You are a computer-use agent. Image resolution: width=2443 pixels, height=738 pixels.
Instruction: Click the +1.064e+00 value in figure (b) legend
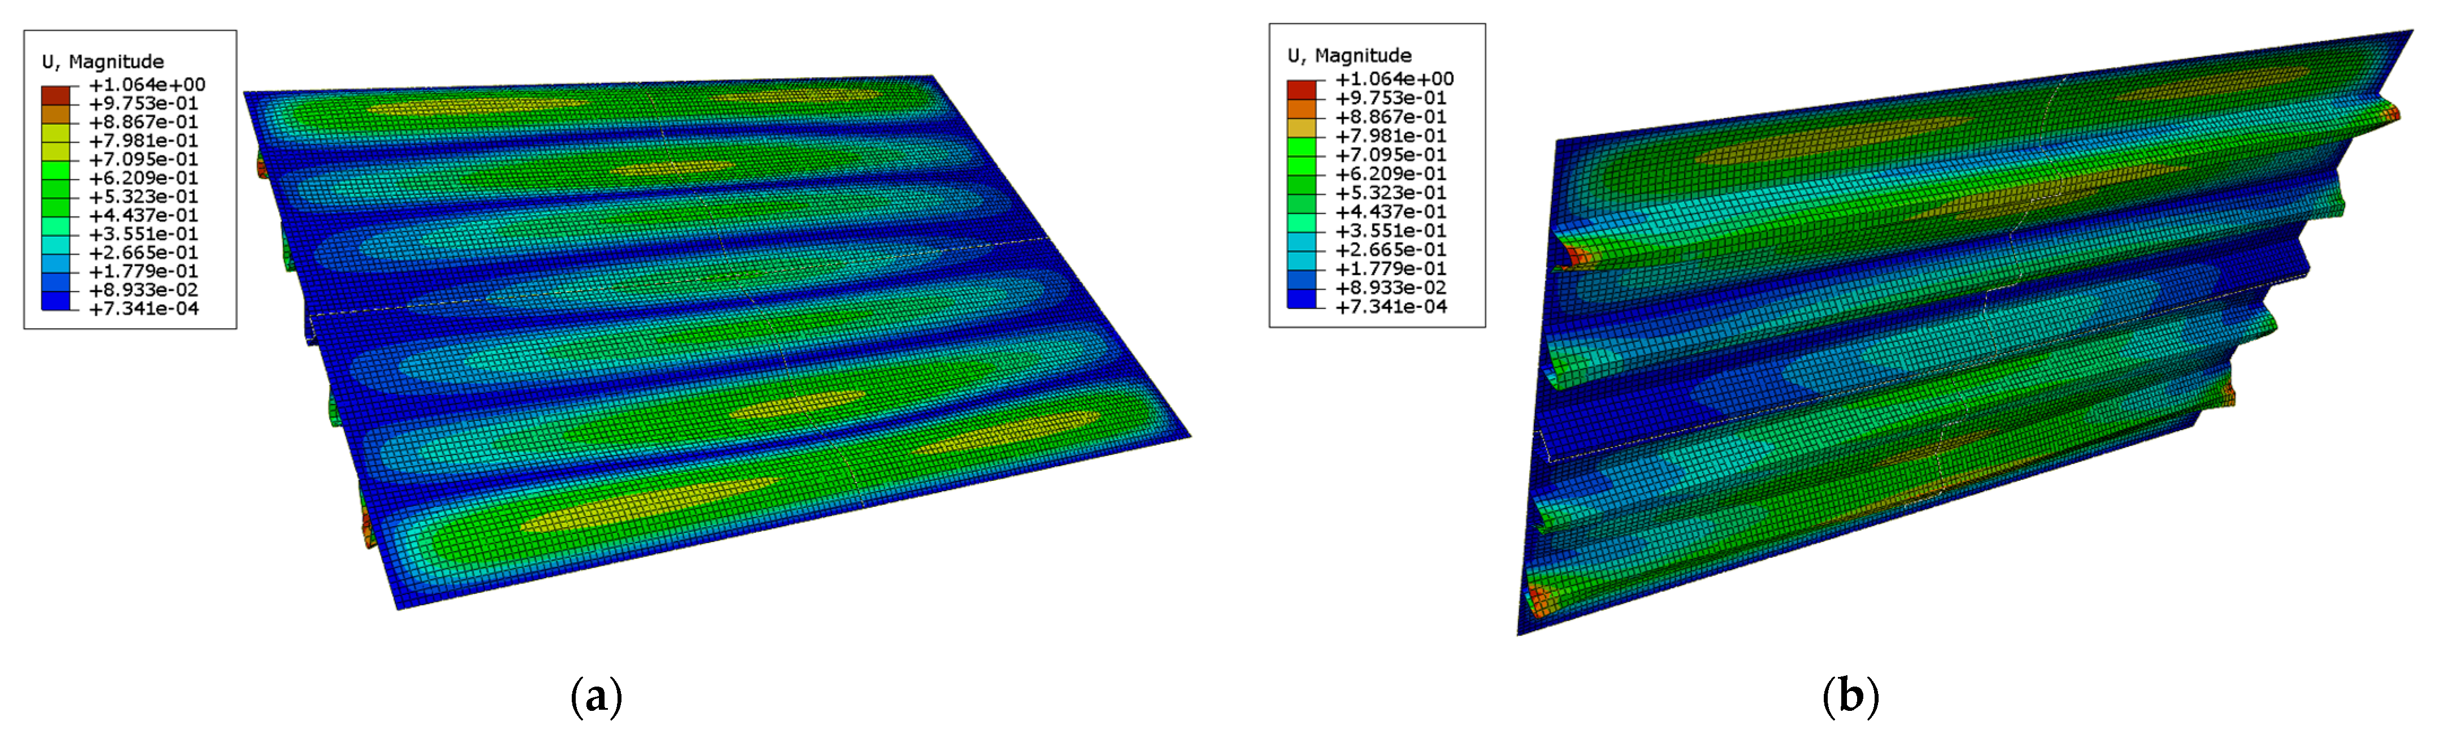(1394, 79)
